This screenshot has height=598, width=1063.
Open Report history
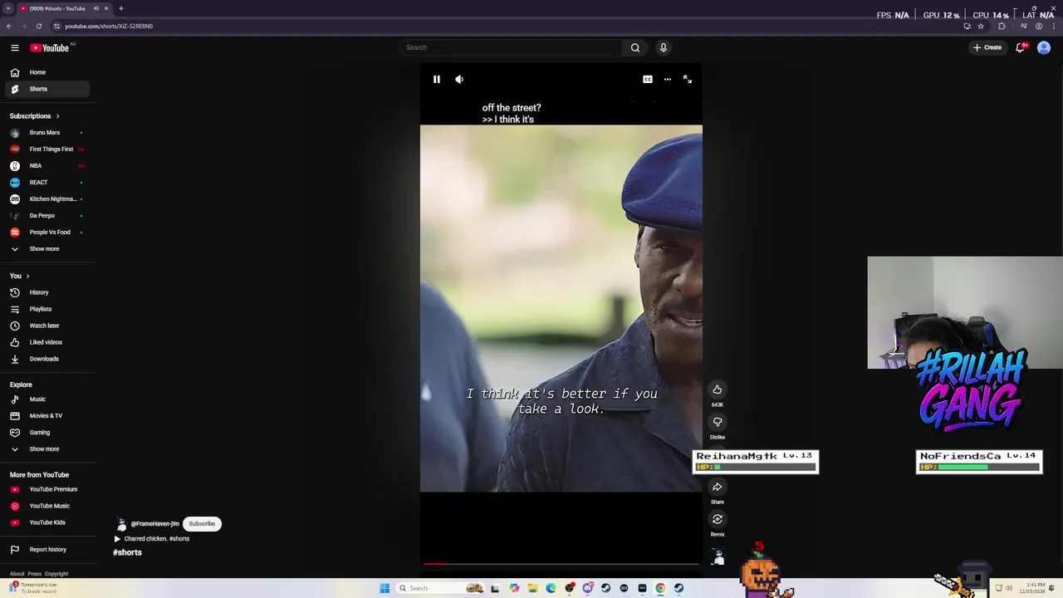48,550
